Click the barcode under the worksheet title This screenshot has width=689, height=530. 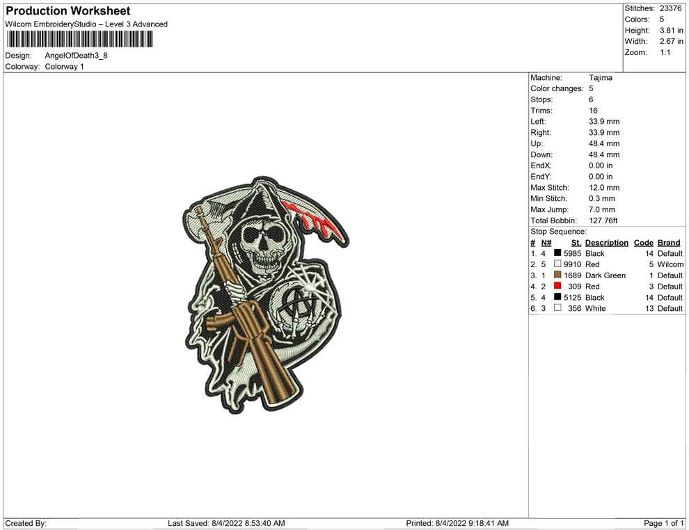coord(79,39)
